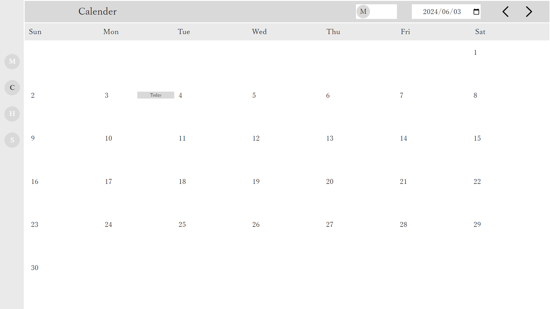Select day 11 on the calendar
Viewport: 550px width, 309px height.
click(x=182, y=138)
